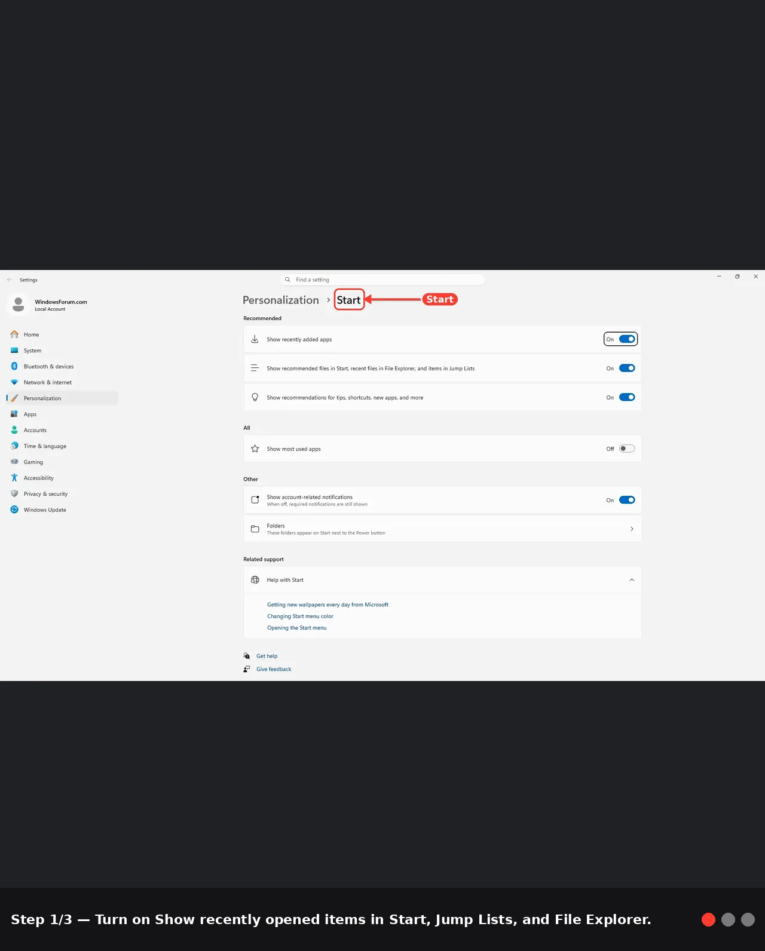Minimize the Settings window
Viewport: 765px width, 951px height.
click(719, 277)
